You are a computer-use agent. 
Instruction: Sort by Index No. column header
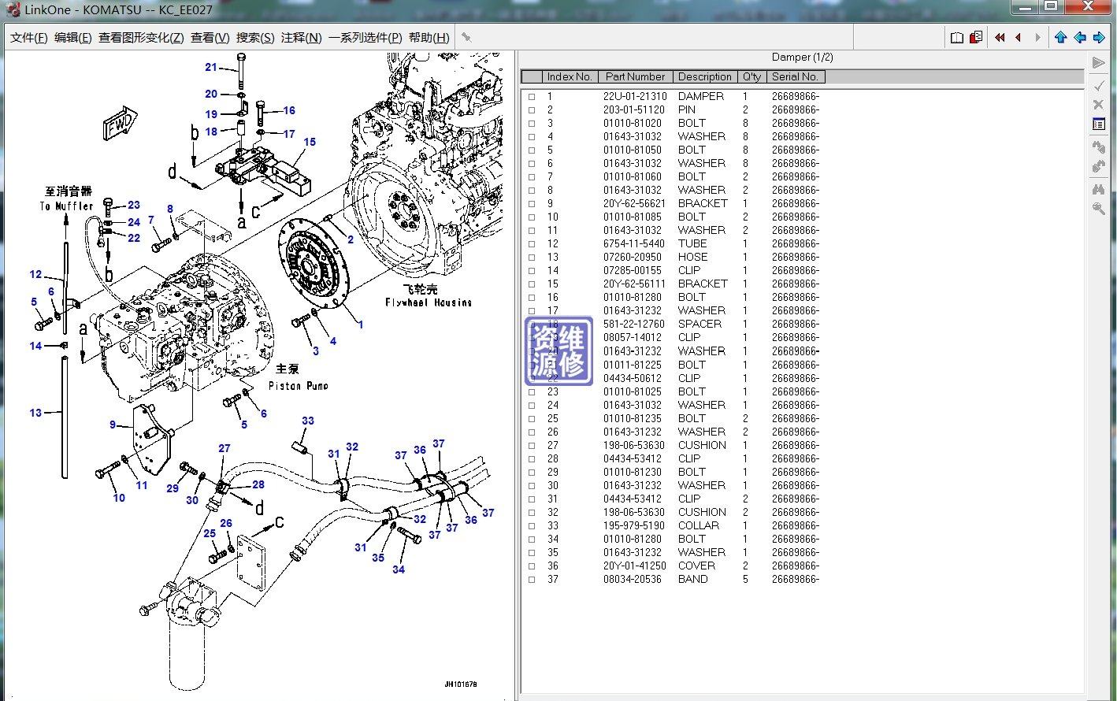(569, 76)
